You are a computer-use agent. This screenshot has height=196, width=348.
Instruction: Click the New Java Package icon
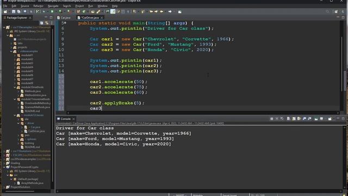pos(78,11)
